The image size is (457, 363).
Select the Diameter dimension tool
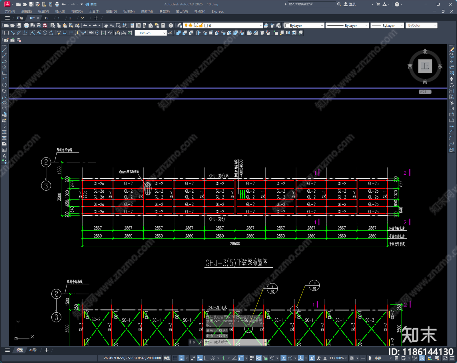pos(45,33)
